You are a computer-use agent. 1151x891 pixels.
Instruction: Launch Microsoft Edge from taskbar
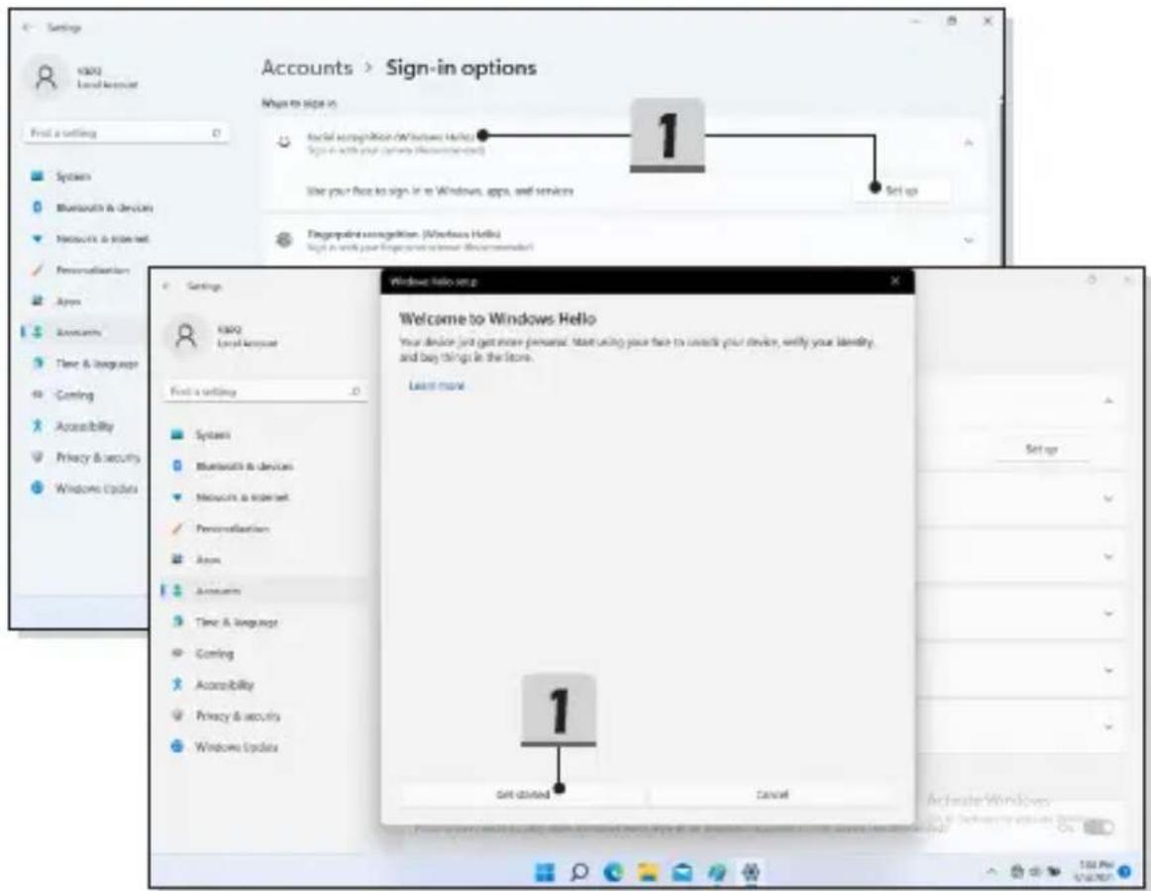point(614,872)
